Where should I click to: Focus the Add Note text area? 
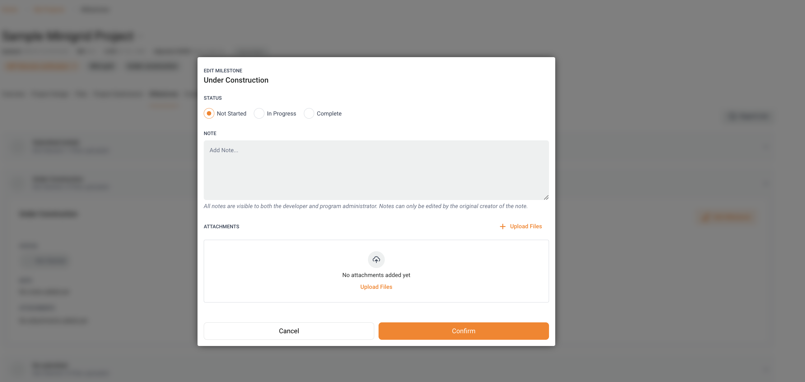point(376,170)
